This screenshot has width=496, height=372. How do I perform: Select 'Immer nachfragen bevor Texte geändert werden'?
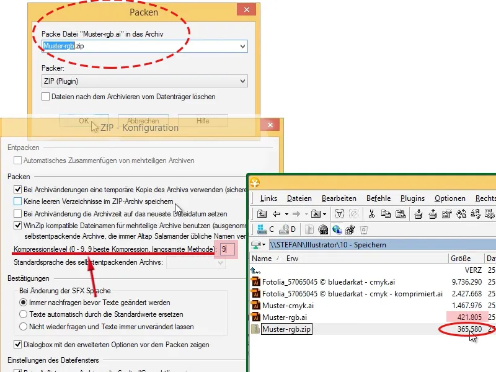coord(23,303)
